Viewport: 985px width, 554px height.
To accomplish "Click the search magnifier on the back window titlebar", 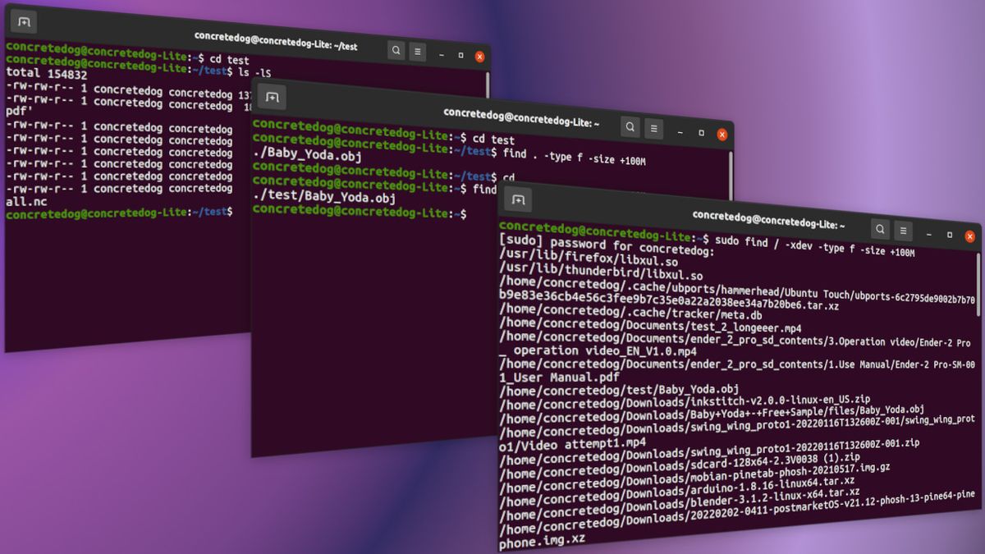I will [x=396, y=50].
